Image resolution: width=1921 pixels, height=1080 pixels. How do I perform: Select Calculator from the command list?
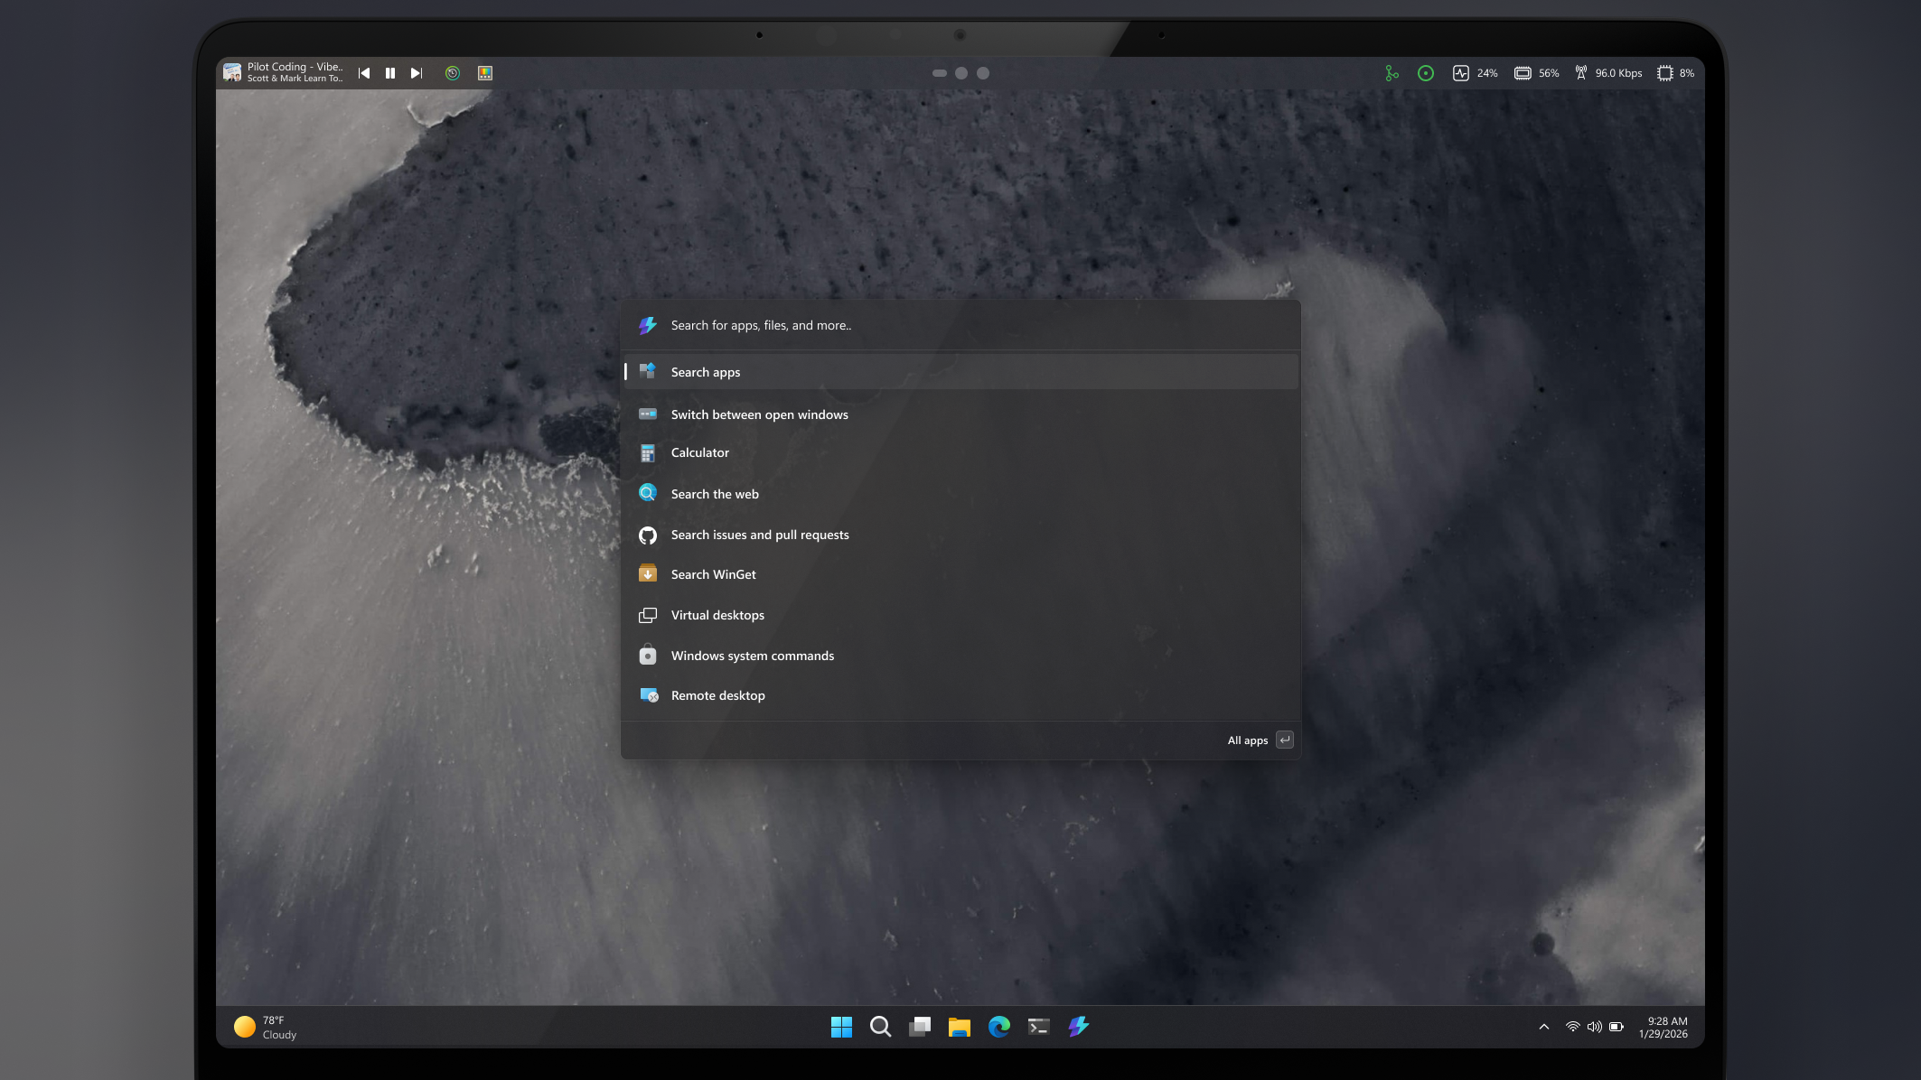(699, 452)
